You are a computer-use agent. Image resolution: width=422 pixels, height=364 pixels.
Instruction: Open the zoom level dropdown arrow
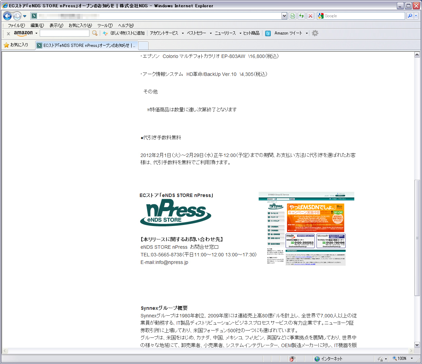coord(412,358)
